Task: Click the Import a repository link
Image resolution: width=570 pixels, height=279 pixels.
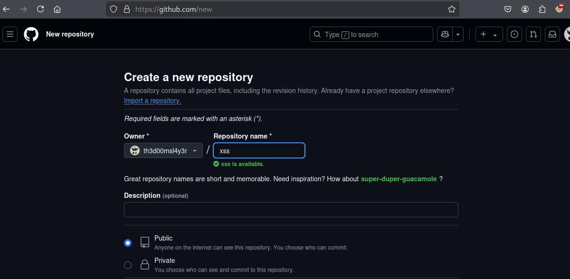Action: click(x=152, y=101)
